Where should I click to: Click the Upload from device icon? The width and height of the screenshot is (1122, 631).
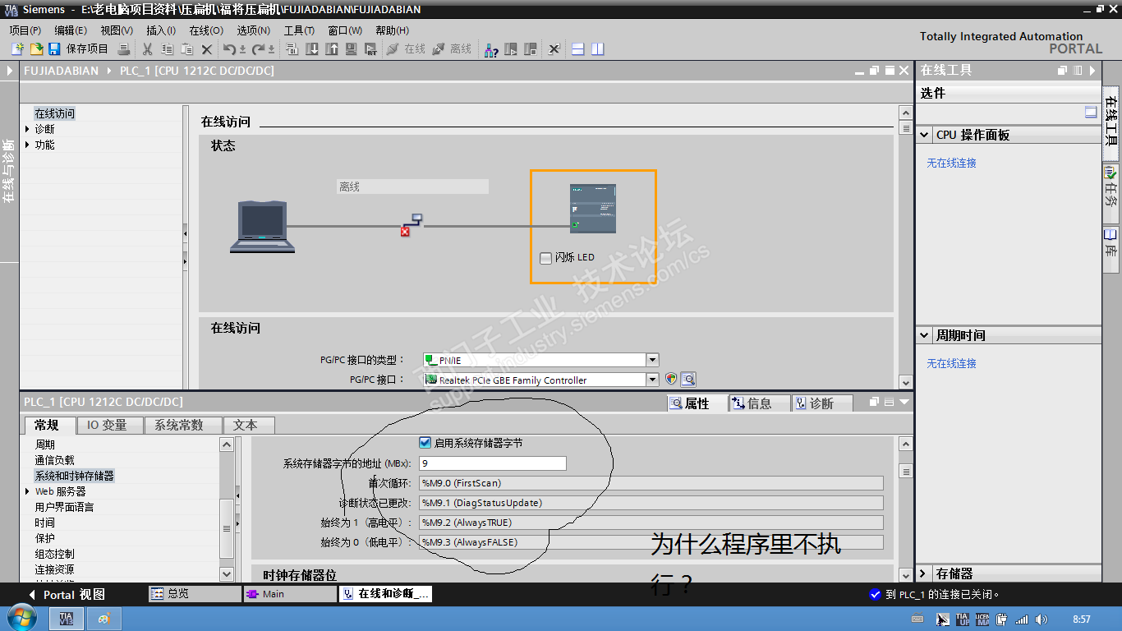click(x=332, y=49)
